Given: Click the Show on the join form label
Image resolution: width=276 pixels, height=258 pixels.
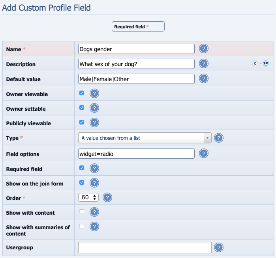Looking at the screenshot, I should (x=35, y=184).
